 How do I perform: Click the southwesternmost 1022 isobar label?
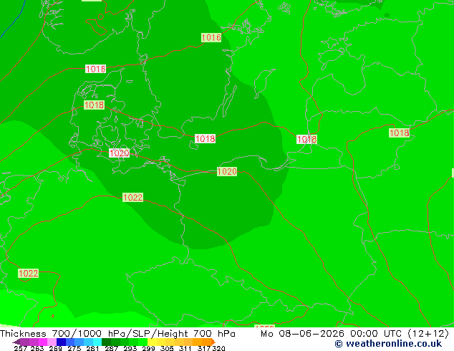(28, 273)
